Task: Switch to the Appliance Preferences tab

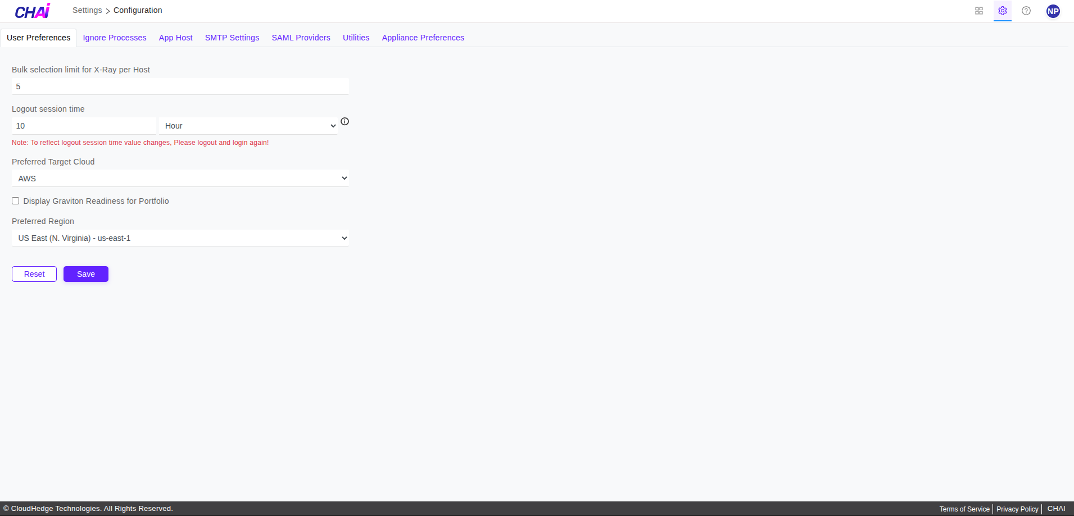Action: (x=423, y=38)
